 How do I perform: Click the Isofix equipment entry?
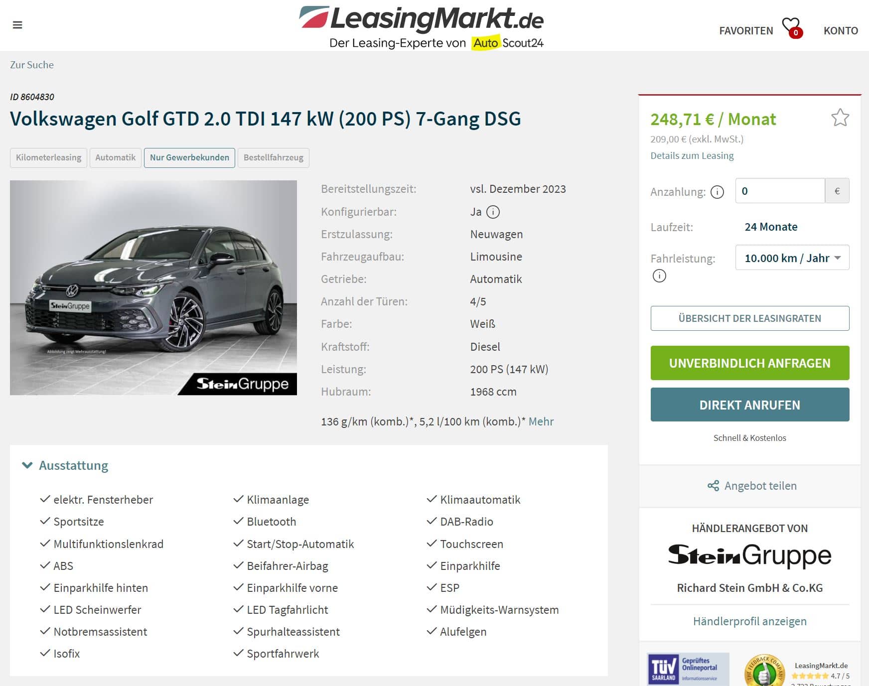coord(66,654)
